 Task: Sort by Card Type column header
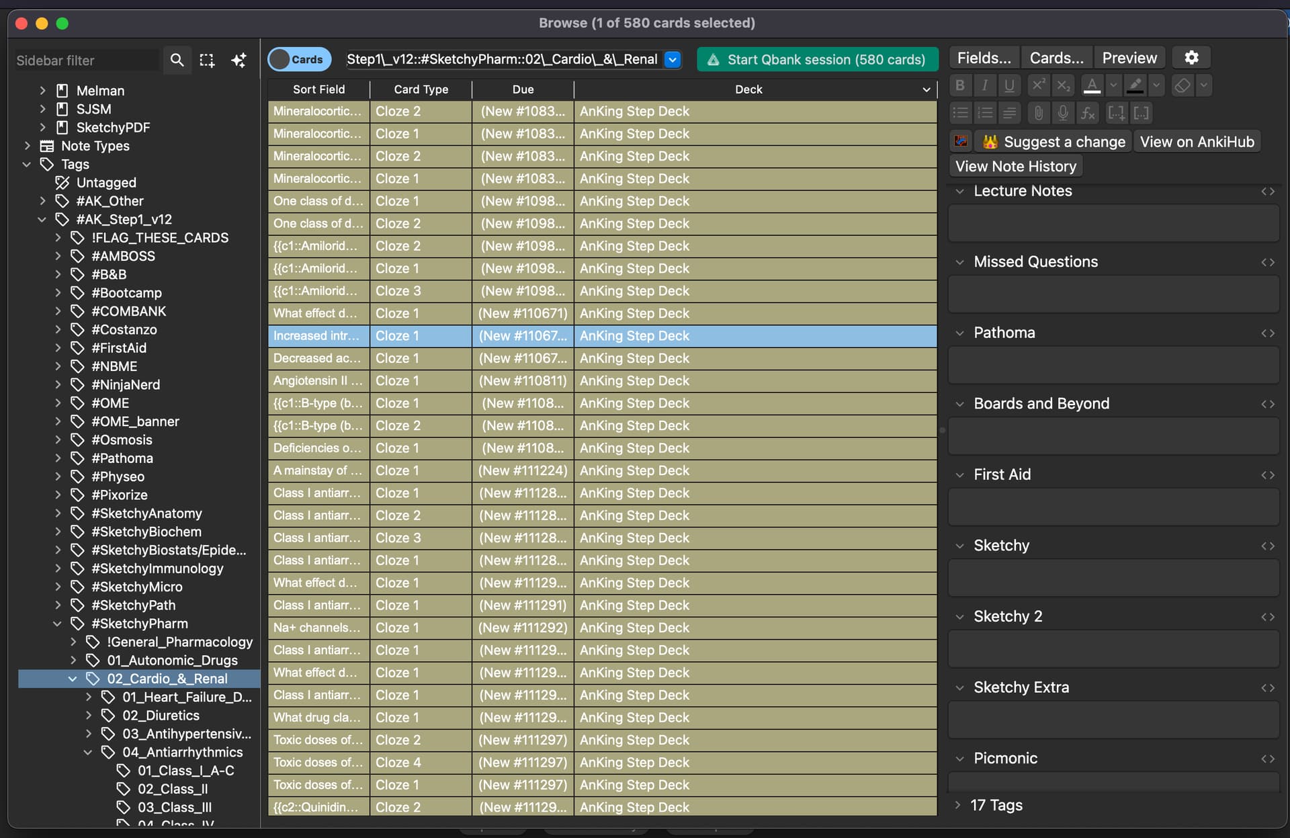click(421, 89)
